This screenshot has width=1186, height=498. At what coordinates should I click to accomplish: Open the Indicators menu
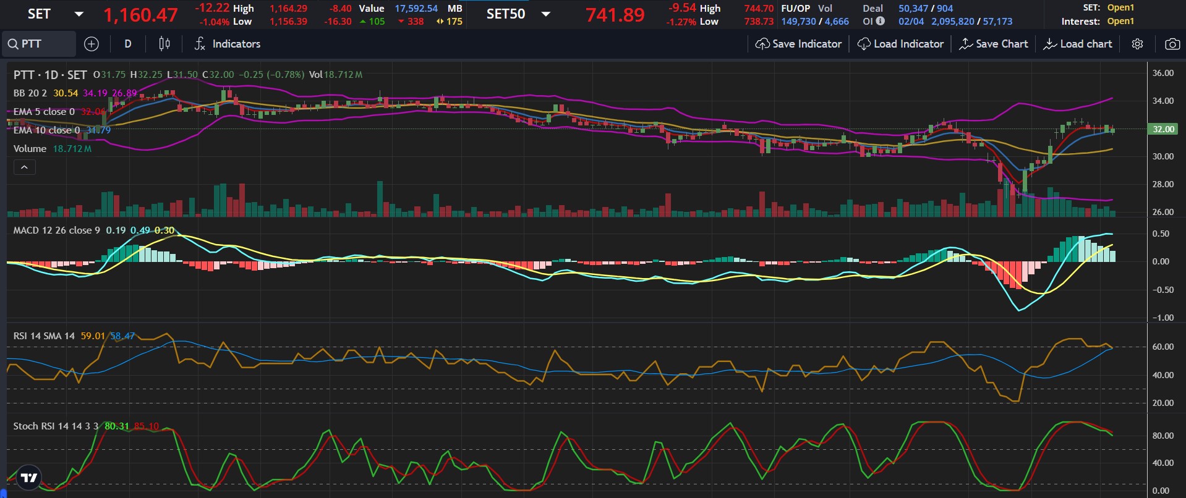pos(227,44)
